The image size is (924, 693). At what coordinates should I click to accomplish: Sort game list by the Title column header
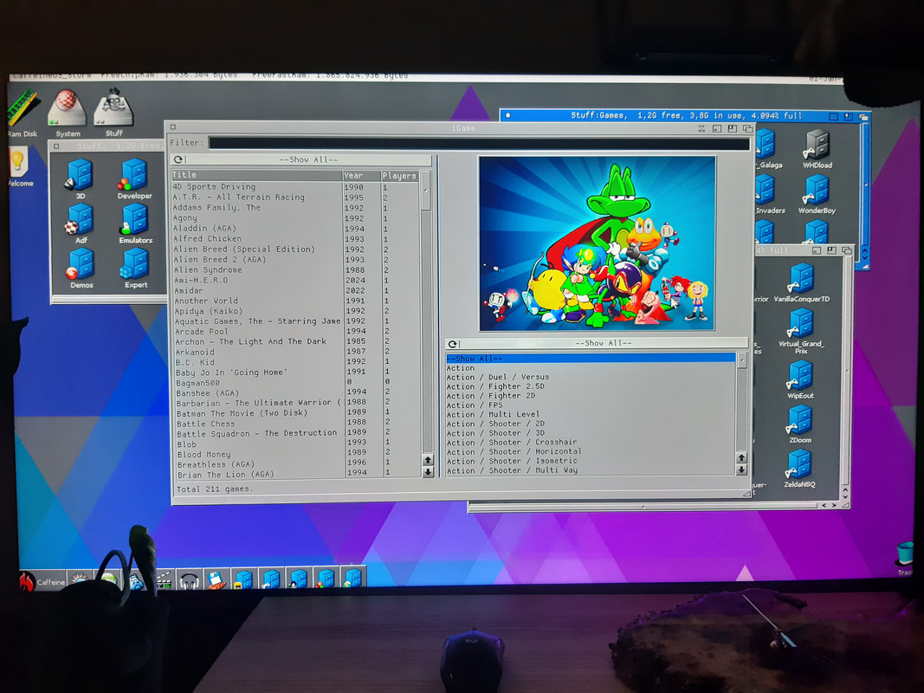click(256, 175)
